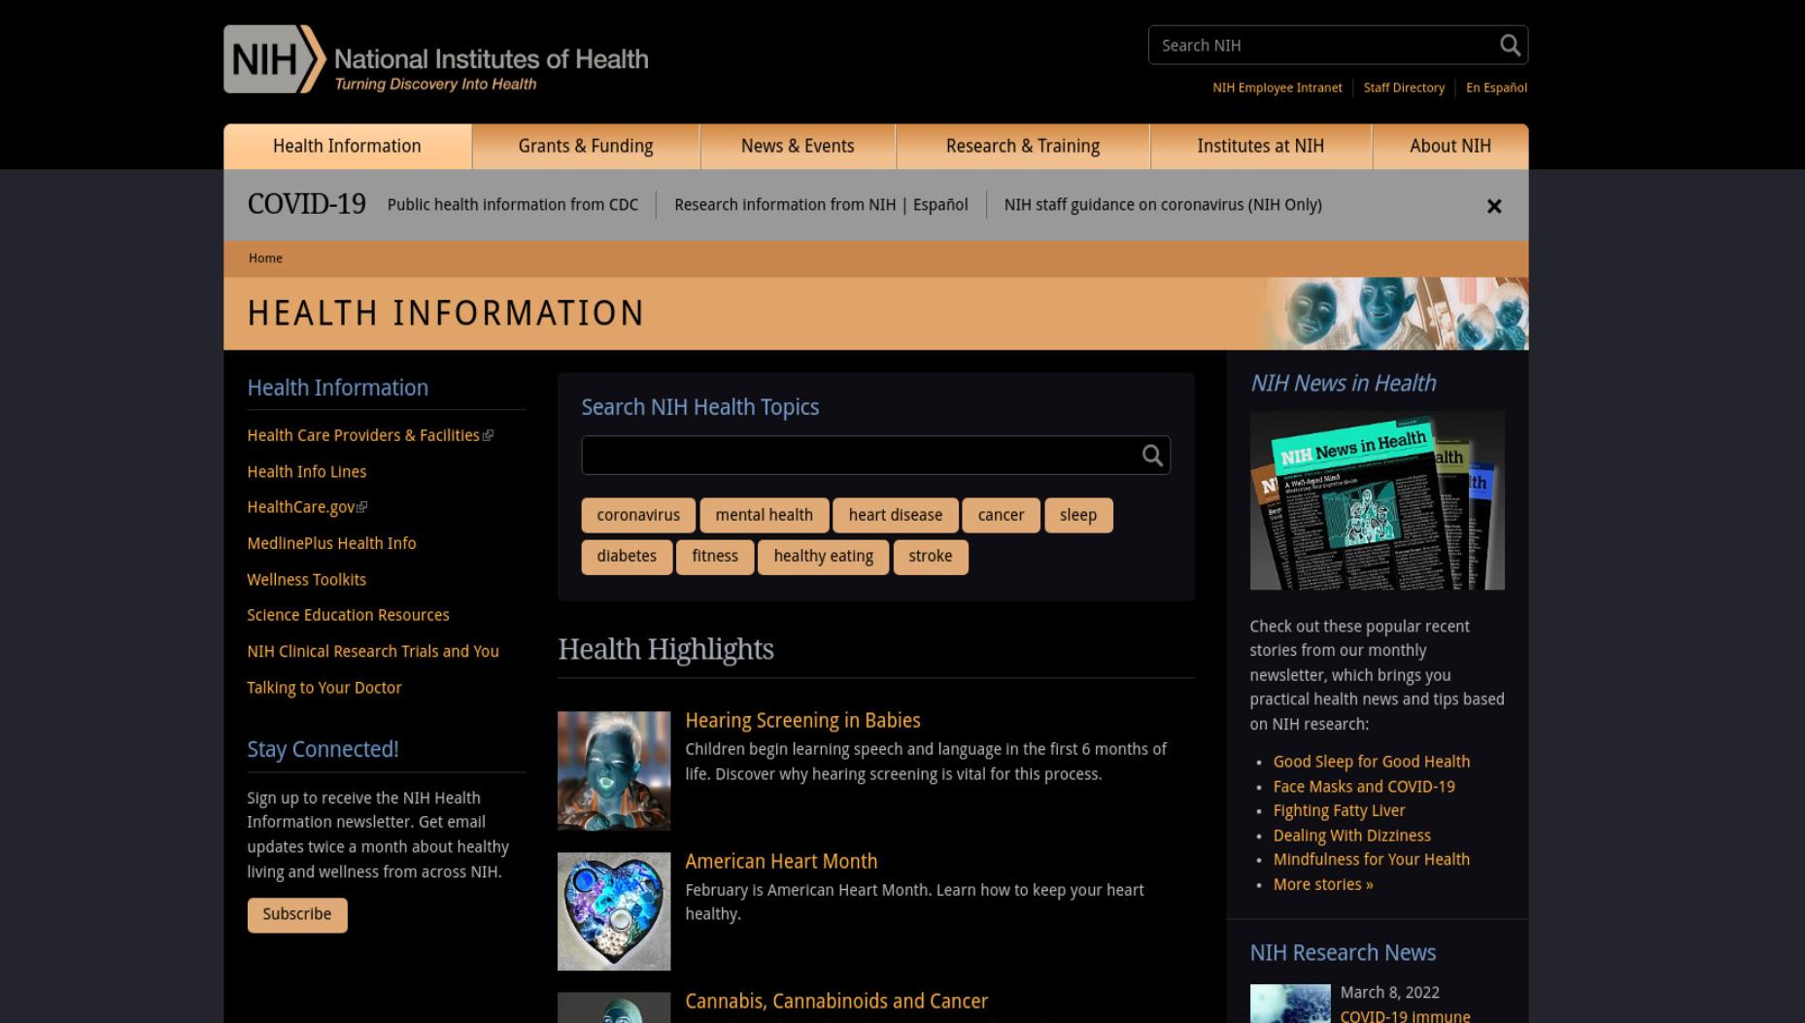Select the cancer topic tag
This screenshot has height=1023, width=1805.
1001,515
